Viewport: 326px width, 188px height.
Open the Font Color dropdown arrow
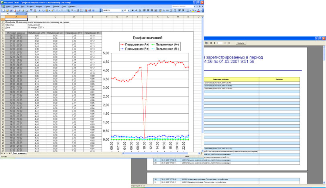point(201,10)
